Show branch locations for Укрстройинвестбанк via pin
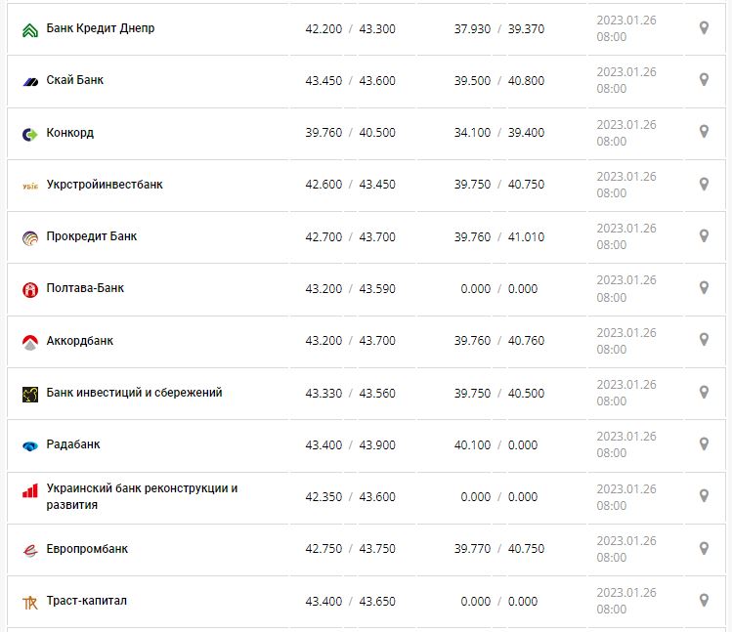Viewport: 732px width, 632px height. click(704, 184)
